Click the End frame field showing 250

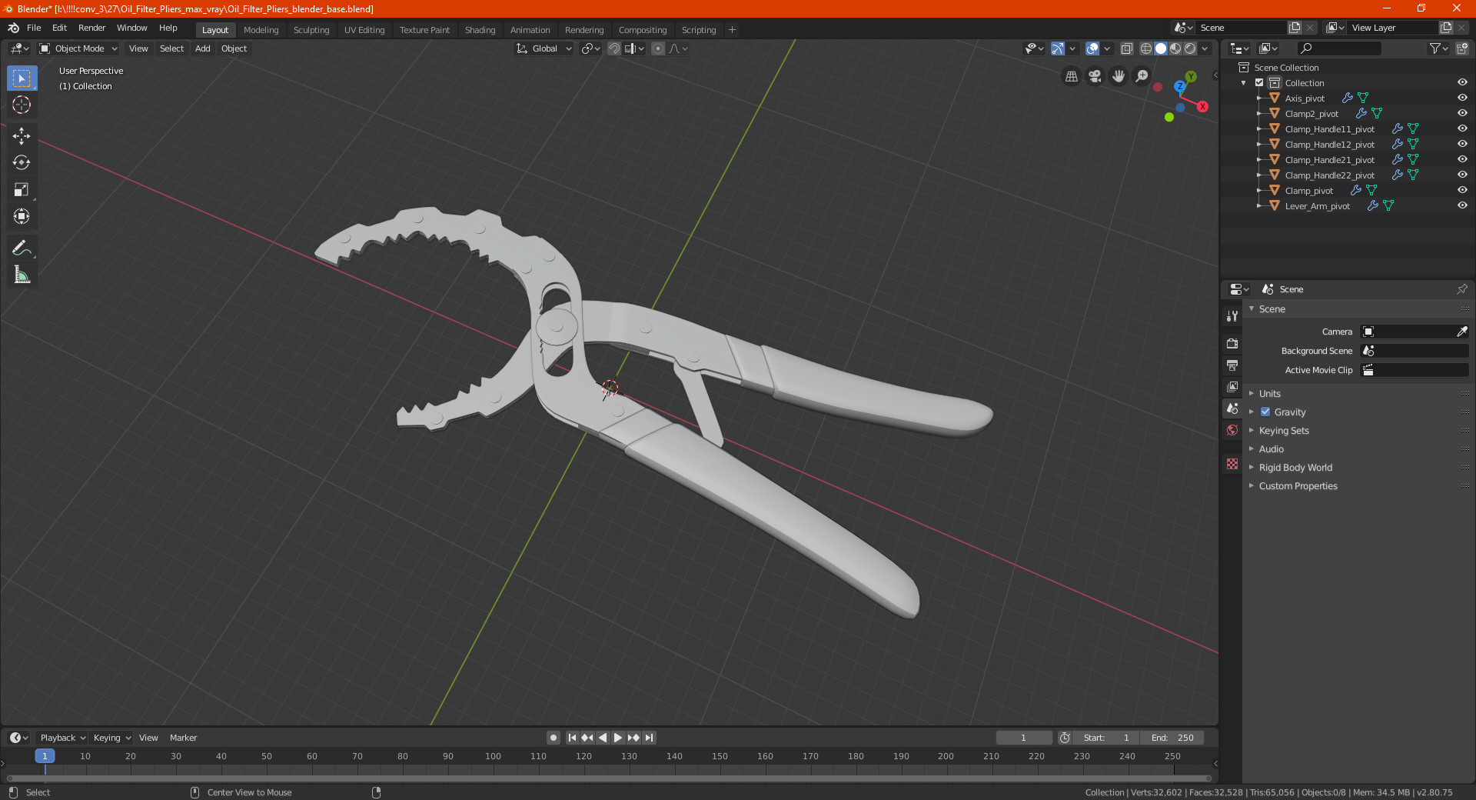[x=1172, y=738]
